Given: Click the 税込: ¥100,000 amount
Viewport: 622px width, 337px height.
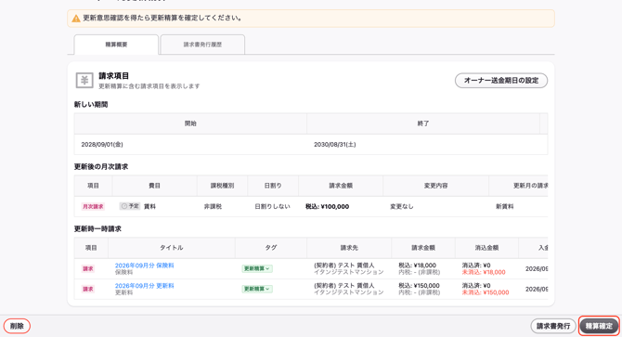Looking at the screenshot, I should (328, 206).
